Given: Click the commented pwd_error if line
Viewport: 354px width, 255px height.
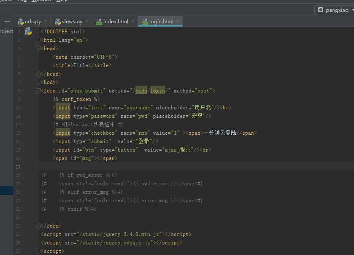Looking at the screenshot, I should pyautogui.click(x=79, y=175).
